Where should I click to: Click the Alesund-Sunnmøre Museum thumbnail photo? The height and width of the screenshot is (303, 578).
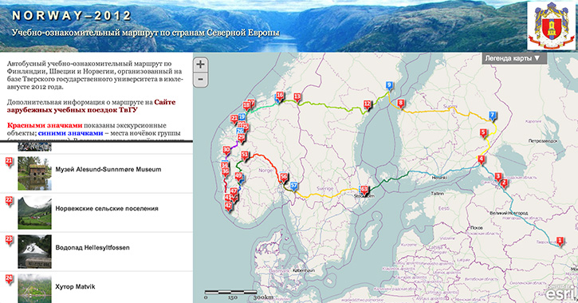[34, 173]
